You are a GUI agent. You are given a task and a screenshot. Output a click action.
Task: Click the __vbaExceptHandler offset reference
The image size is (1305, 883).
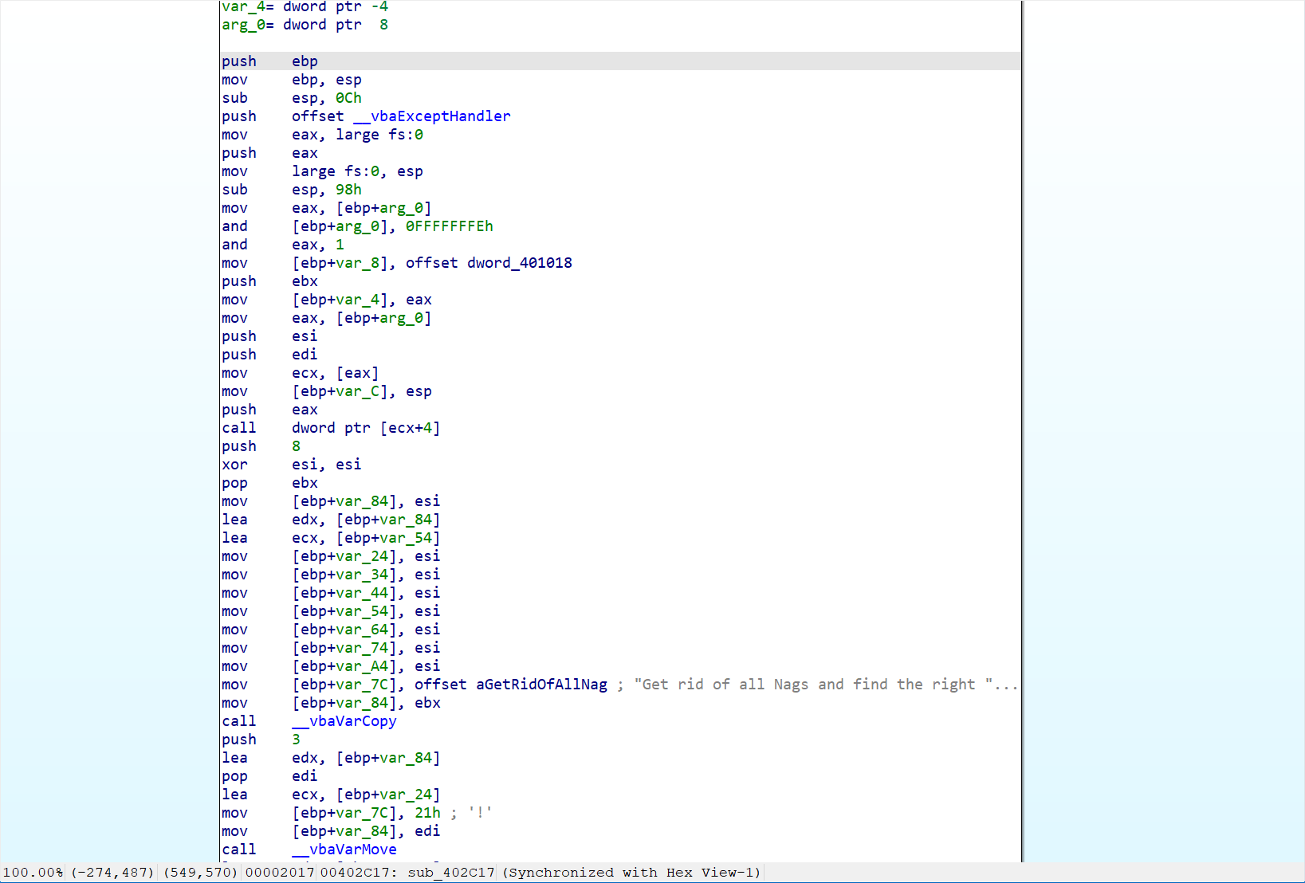440,116
